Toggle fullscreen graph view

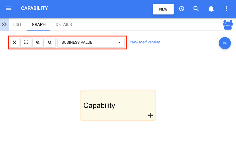(26, 43)
